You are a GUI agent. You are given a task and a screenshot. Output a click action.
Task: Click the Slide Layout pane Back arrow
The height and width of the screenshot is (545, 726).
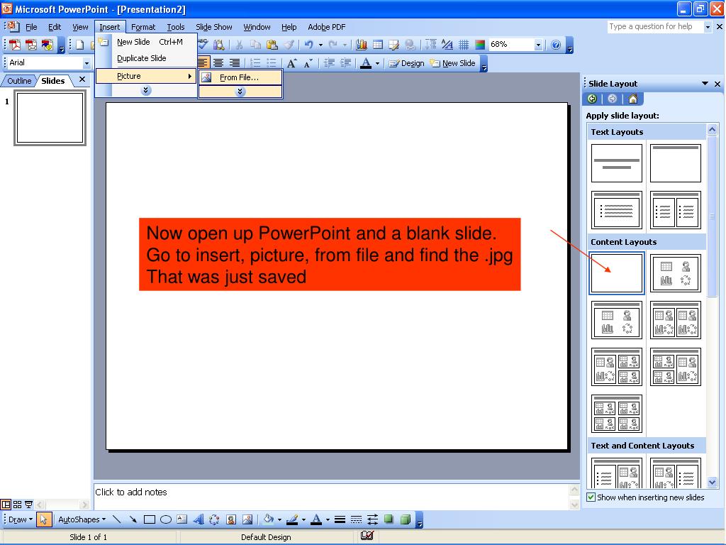pos(592,99)
